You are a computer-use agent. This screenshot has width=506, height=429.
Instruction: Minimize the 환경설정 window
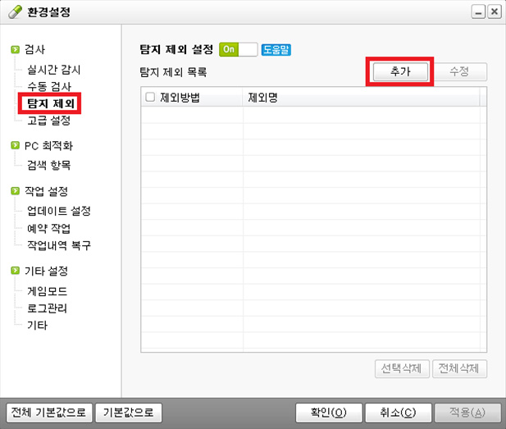coord(478,11)
